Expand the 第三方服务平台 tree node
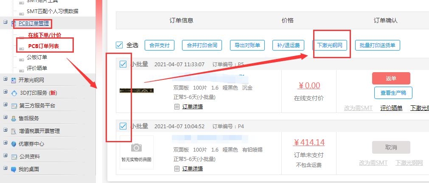The image size is (429, 183). pyautogui.click(x=5, y=105)
